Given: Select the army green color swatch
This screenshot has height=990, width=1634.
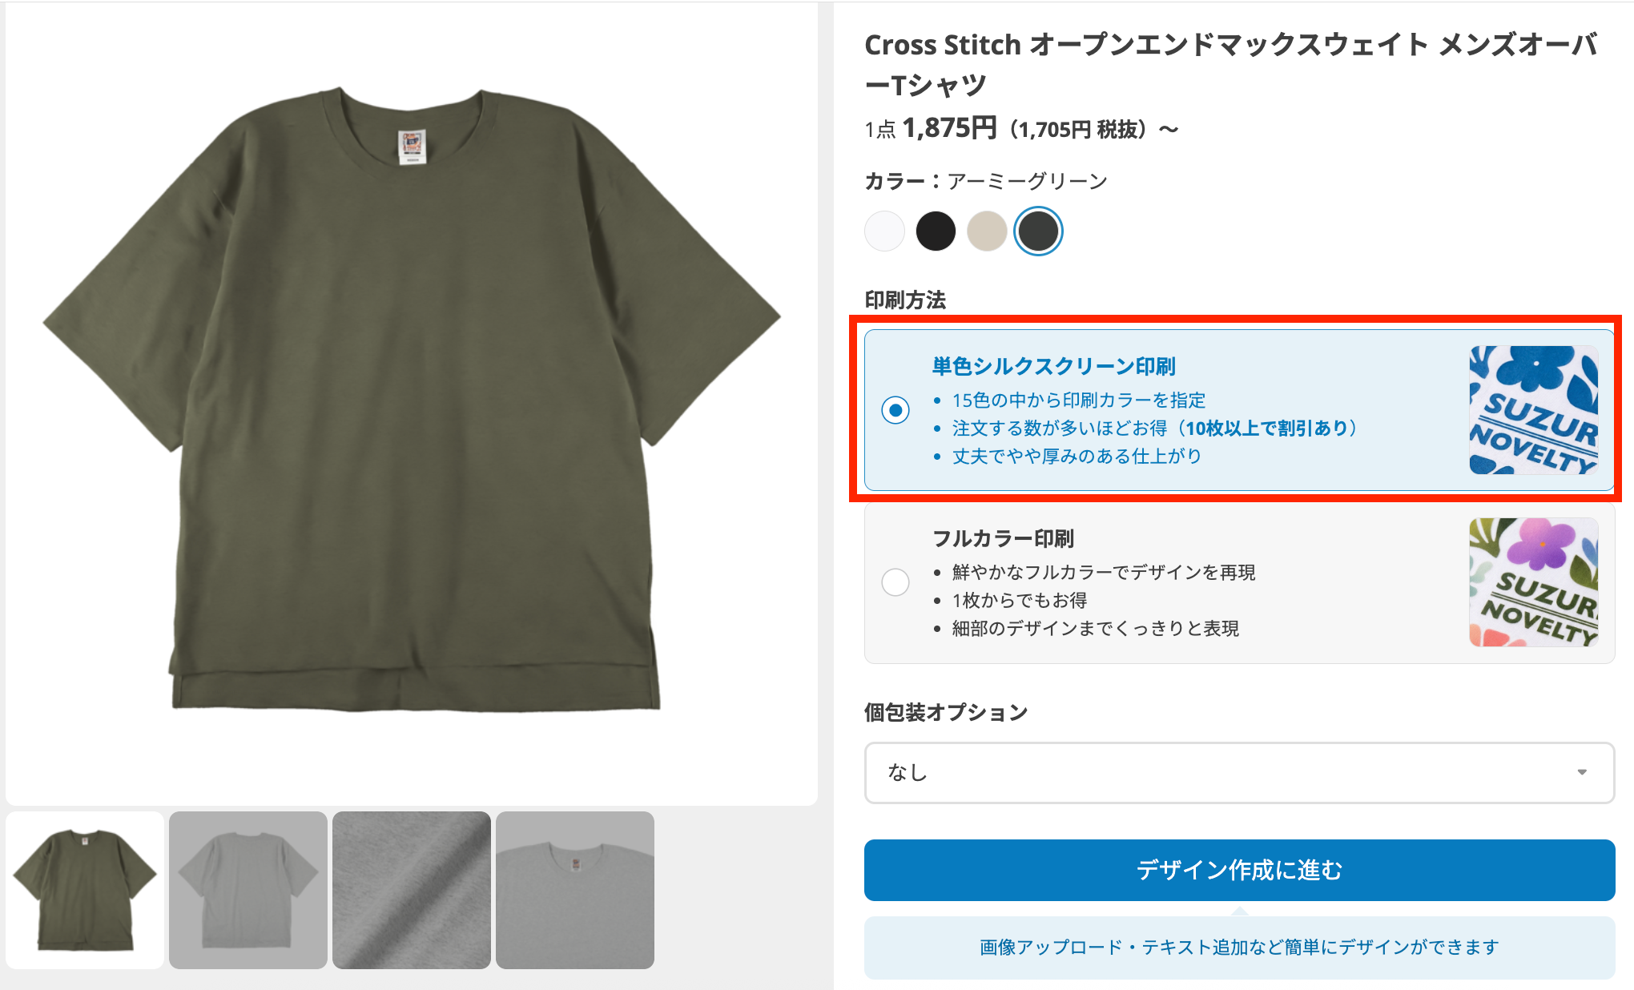Looking at the screenshot, I should click(x=1038, y=231).
